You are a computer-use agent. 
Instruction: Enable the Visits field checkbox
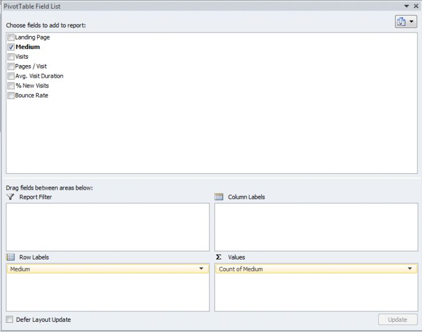coord(11,57)
